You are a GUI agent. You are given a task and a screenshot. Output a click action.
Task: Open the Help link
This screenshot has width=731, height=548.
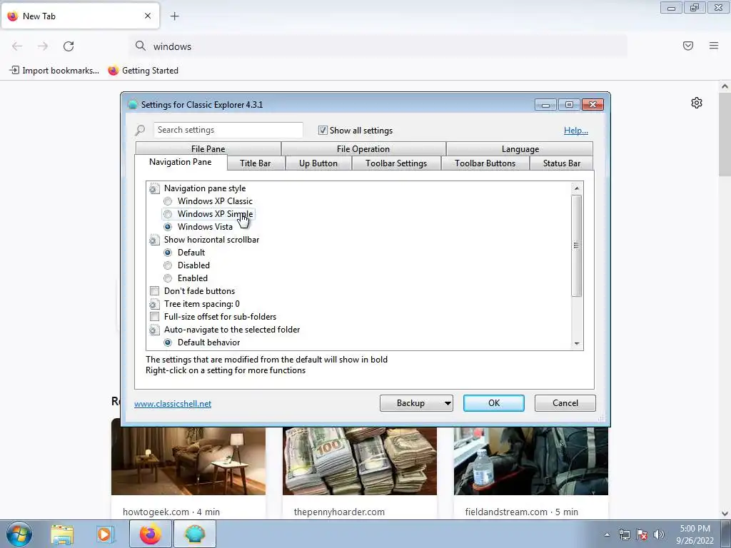(576, 131)
